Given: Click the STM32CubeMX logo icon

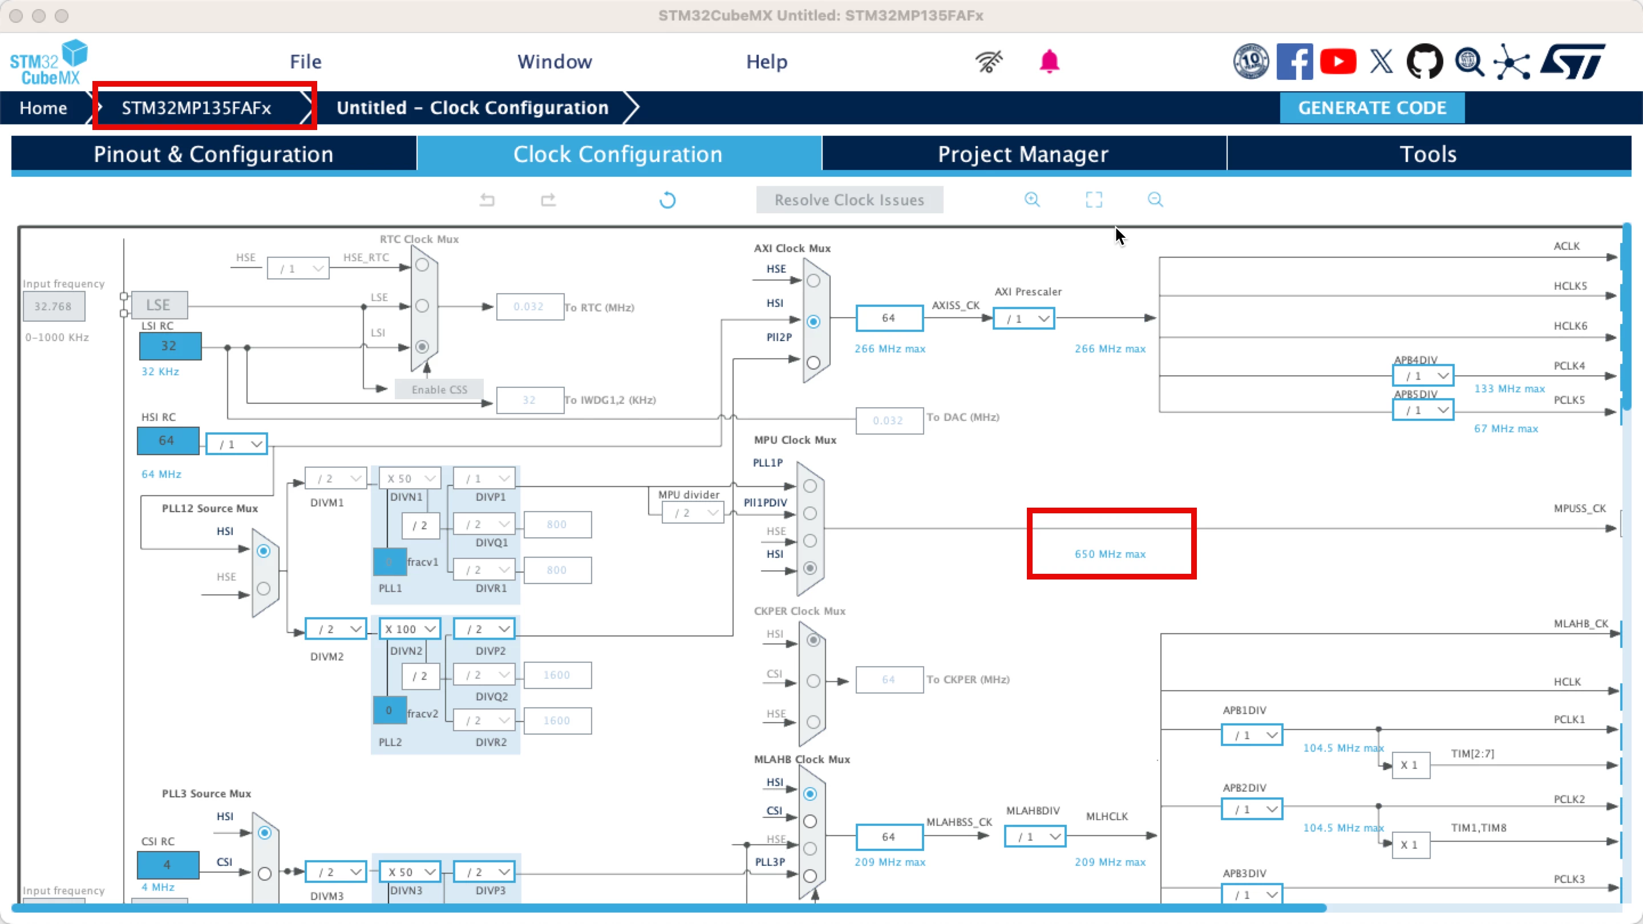Looking at the screenshot, I should click(x=48, y=62).
